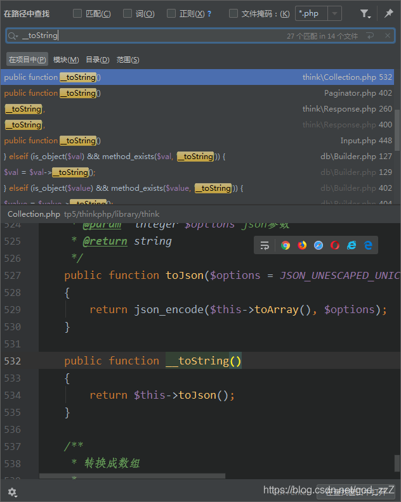Clear the search text with X icon
The height and width of the screenshot is (502, 401).
click(x=388, y=35)
